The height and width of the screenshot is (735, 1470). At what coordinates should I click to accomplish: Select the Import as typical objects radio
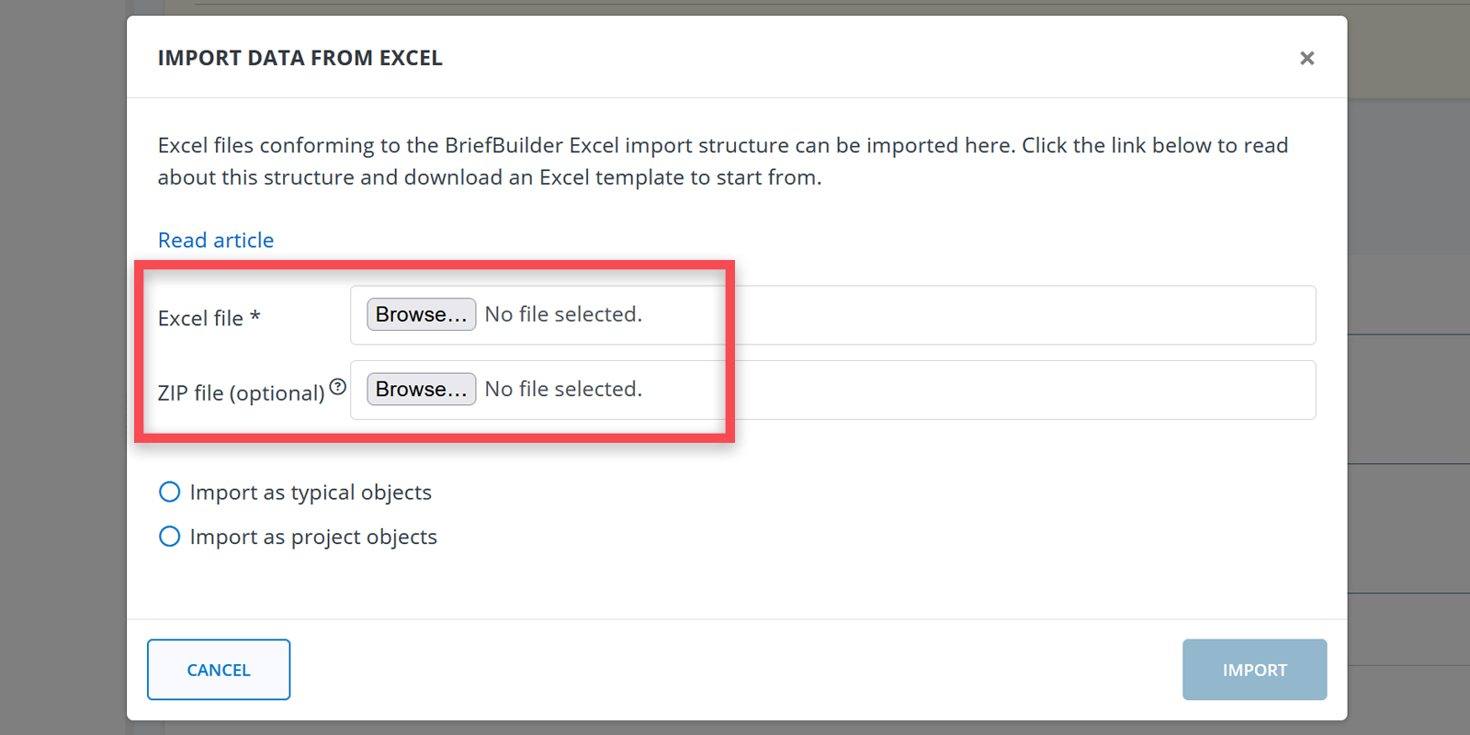tap(170, 492)
